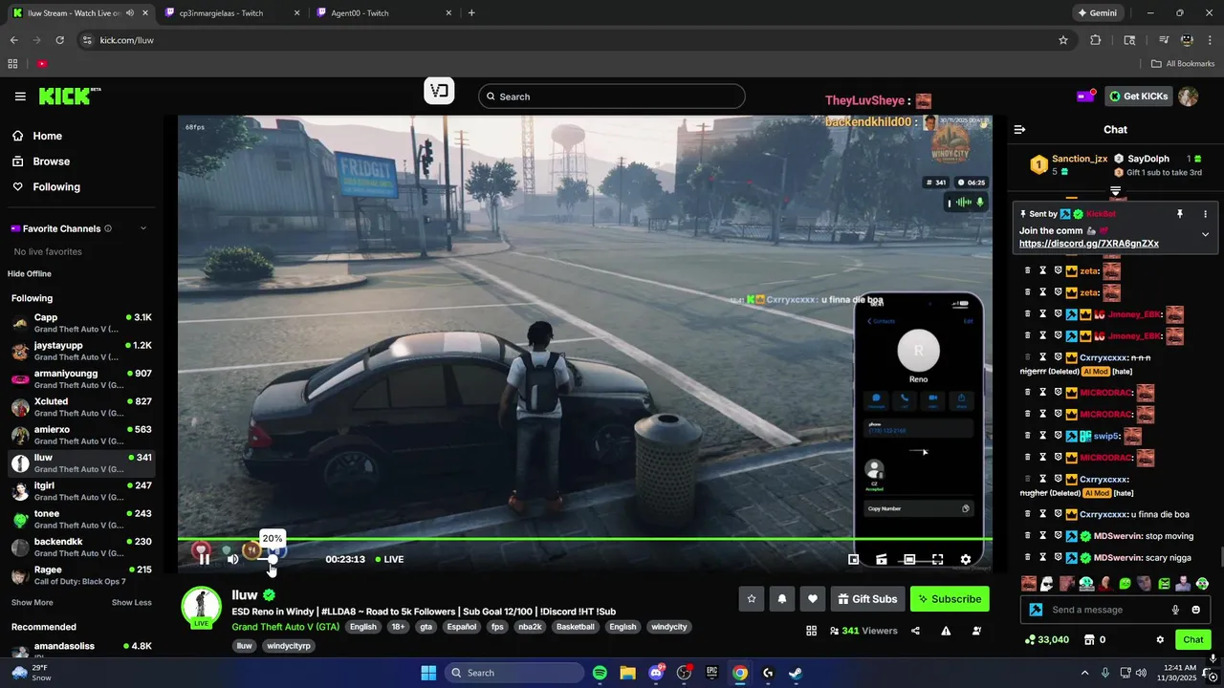This screenshot has width=1224, height=688.
Task: Open Discord from taskbar
Action: pyautogui.click(x=656, y=673)
